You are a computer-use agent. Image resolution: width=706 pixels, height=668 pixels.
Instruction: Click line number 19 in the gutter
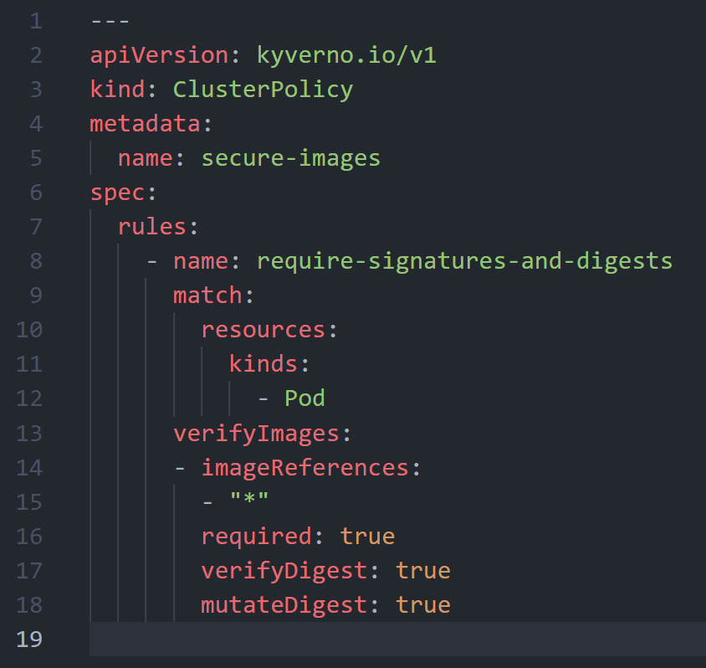[x=29, y=640]
